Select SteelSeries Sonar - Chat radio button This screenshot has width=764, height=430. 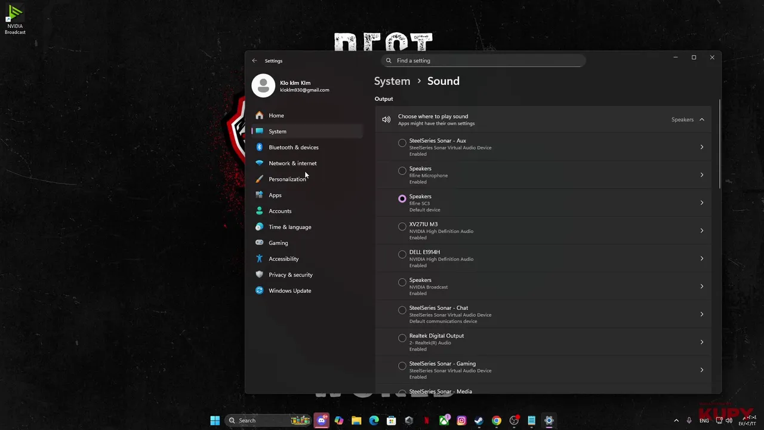[402, 310]
